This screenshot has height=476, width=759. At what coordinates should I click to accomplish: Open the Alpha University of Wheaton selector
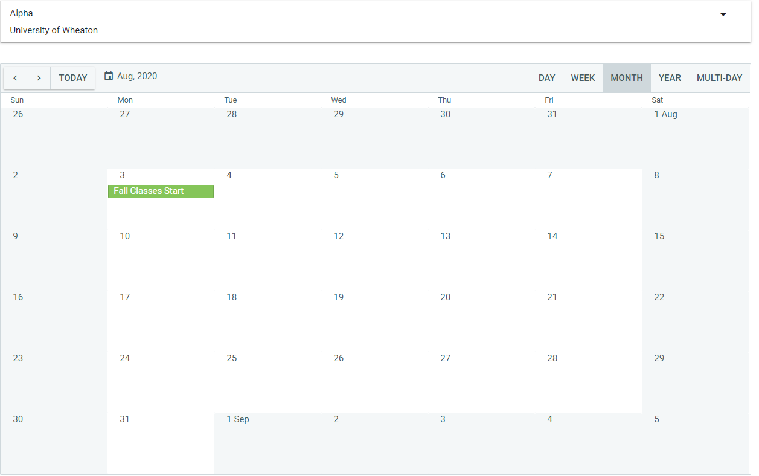(362, 22)
